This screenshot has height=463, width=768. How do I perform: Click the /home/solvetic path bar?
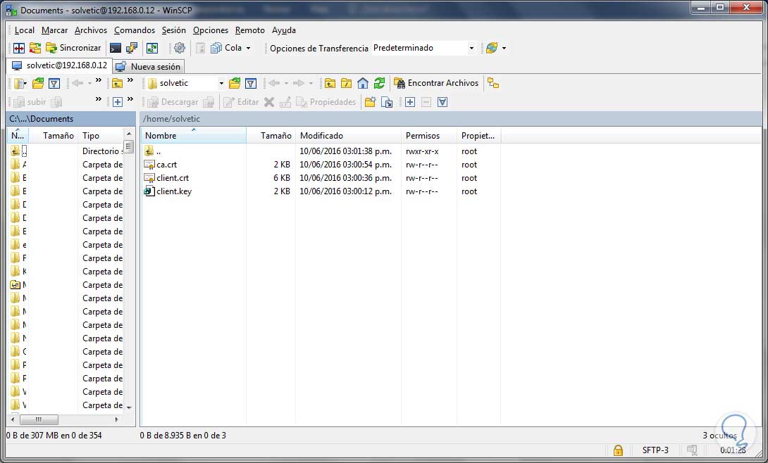click(451, 119)
